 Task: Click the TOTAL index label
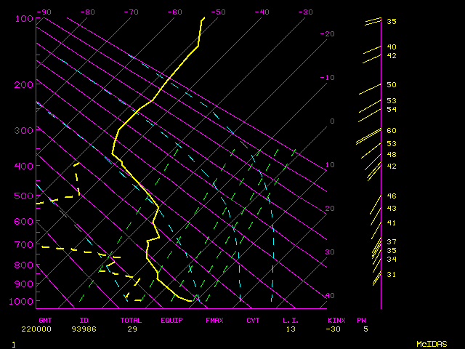(x=131, y=320)
